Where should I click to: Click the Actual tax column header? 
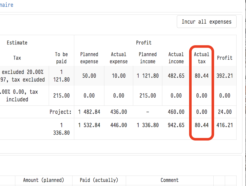click(x=201, y=58)
